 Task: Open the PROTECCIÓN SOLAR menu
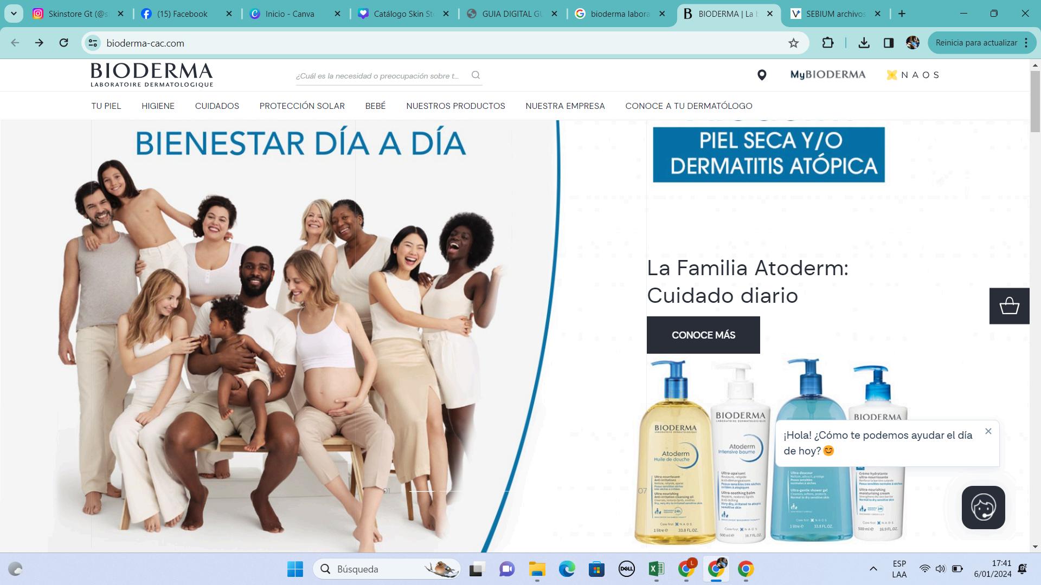[x=302, y=106]
